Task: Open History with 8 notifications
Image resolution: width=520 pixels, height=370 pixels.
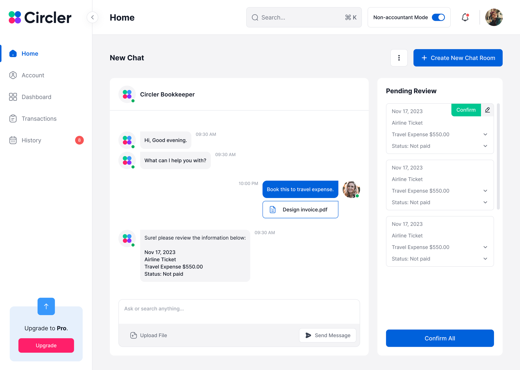Action: 31,140
